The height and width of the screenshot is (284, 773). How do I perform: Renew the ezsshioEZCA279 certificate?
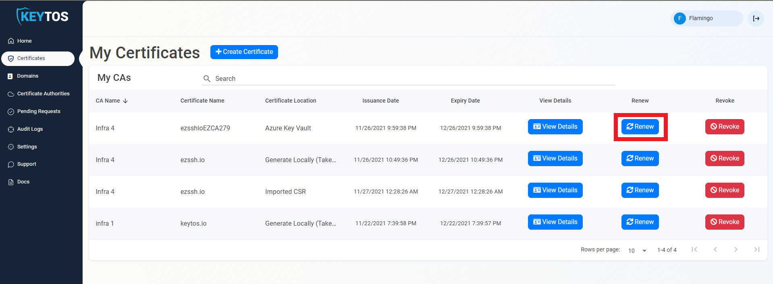(x=640, y=127)
